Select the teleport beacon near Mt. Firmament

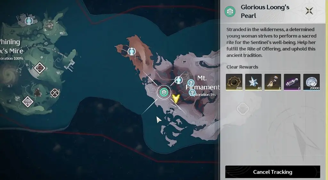click(x=179, y=80)
